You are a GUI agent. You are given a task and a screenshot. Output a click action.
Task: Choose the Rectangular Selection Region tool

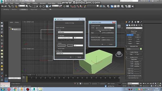tap(33, 6)
